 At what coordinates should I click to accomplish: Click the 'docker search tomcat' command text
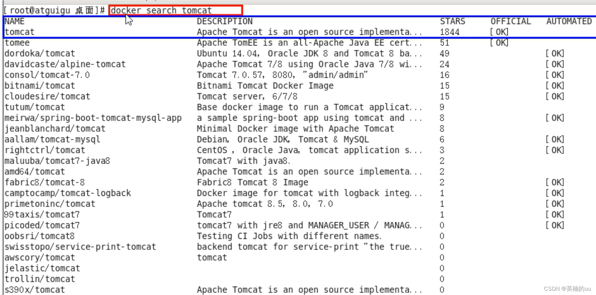161,10
